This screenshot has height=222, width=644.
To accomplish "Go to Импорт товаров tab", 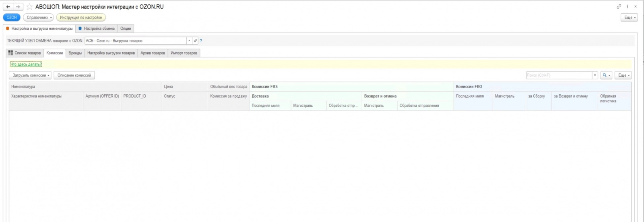I will click(184, 53).
